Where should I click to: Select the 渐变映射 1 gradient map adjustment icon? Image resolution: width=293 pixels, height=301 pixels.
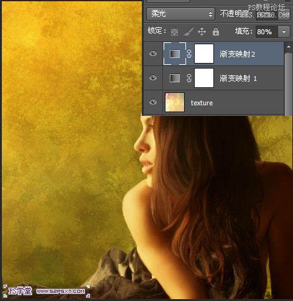(x=175, y=78)
